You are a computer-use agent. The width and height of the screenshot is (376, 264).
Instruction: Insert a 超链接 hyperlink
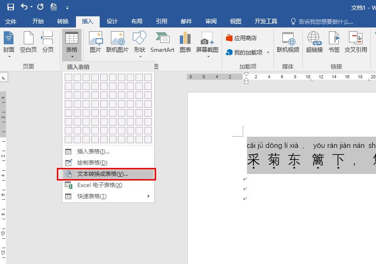314,42
